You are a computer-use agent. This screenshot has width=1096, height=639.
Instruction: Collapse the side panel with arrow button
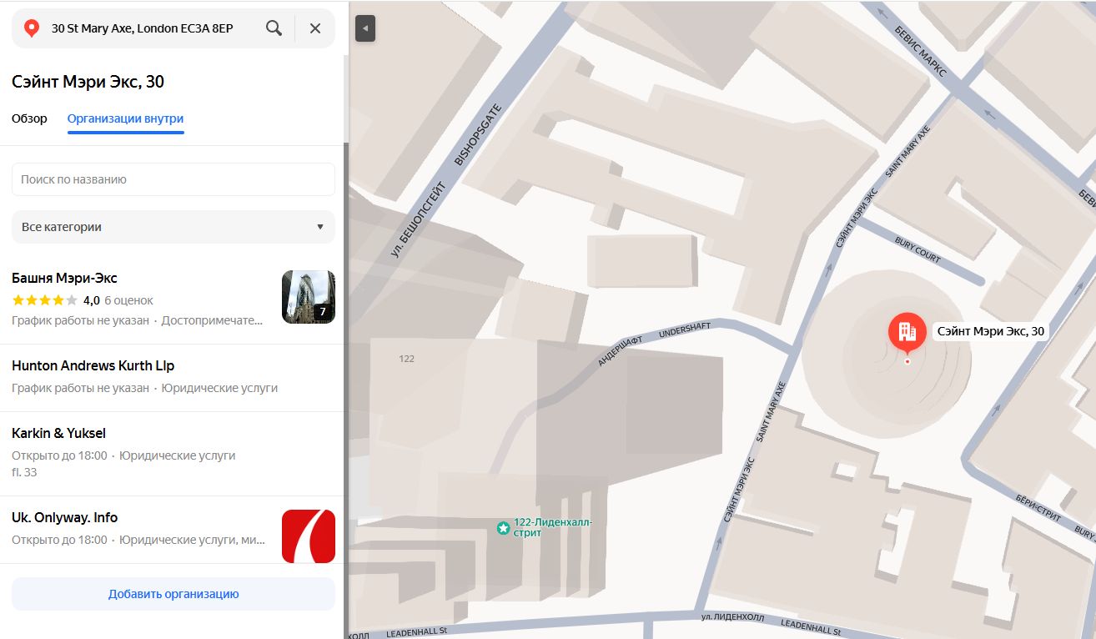click(x=364, y=28)
